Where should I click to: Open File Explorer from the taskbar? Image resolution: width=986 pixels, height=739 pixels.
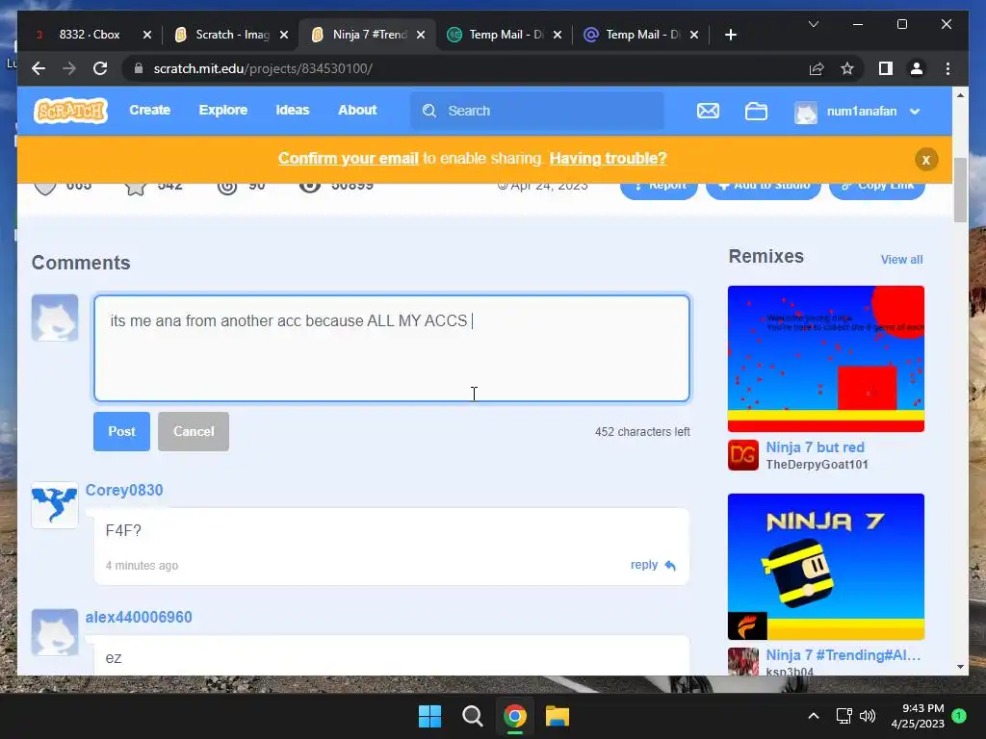558,716
